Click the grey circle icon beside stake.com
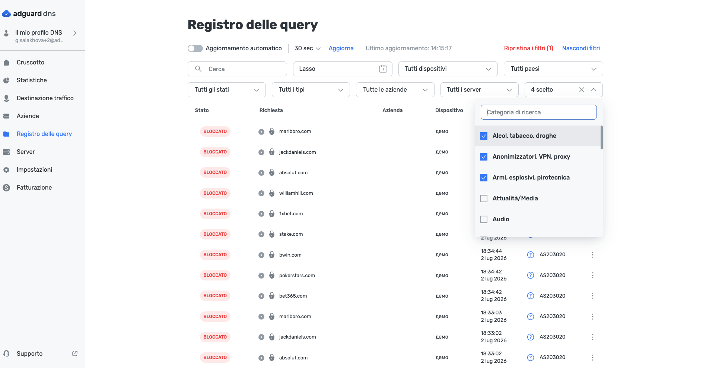This screenshot has height=368, width=703. pos(261,234)
